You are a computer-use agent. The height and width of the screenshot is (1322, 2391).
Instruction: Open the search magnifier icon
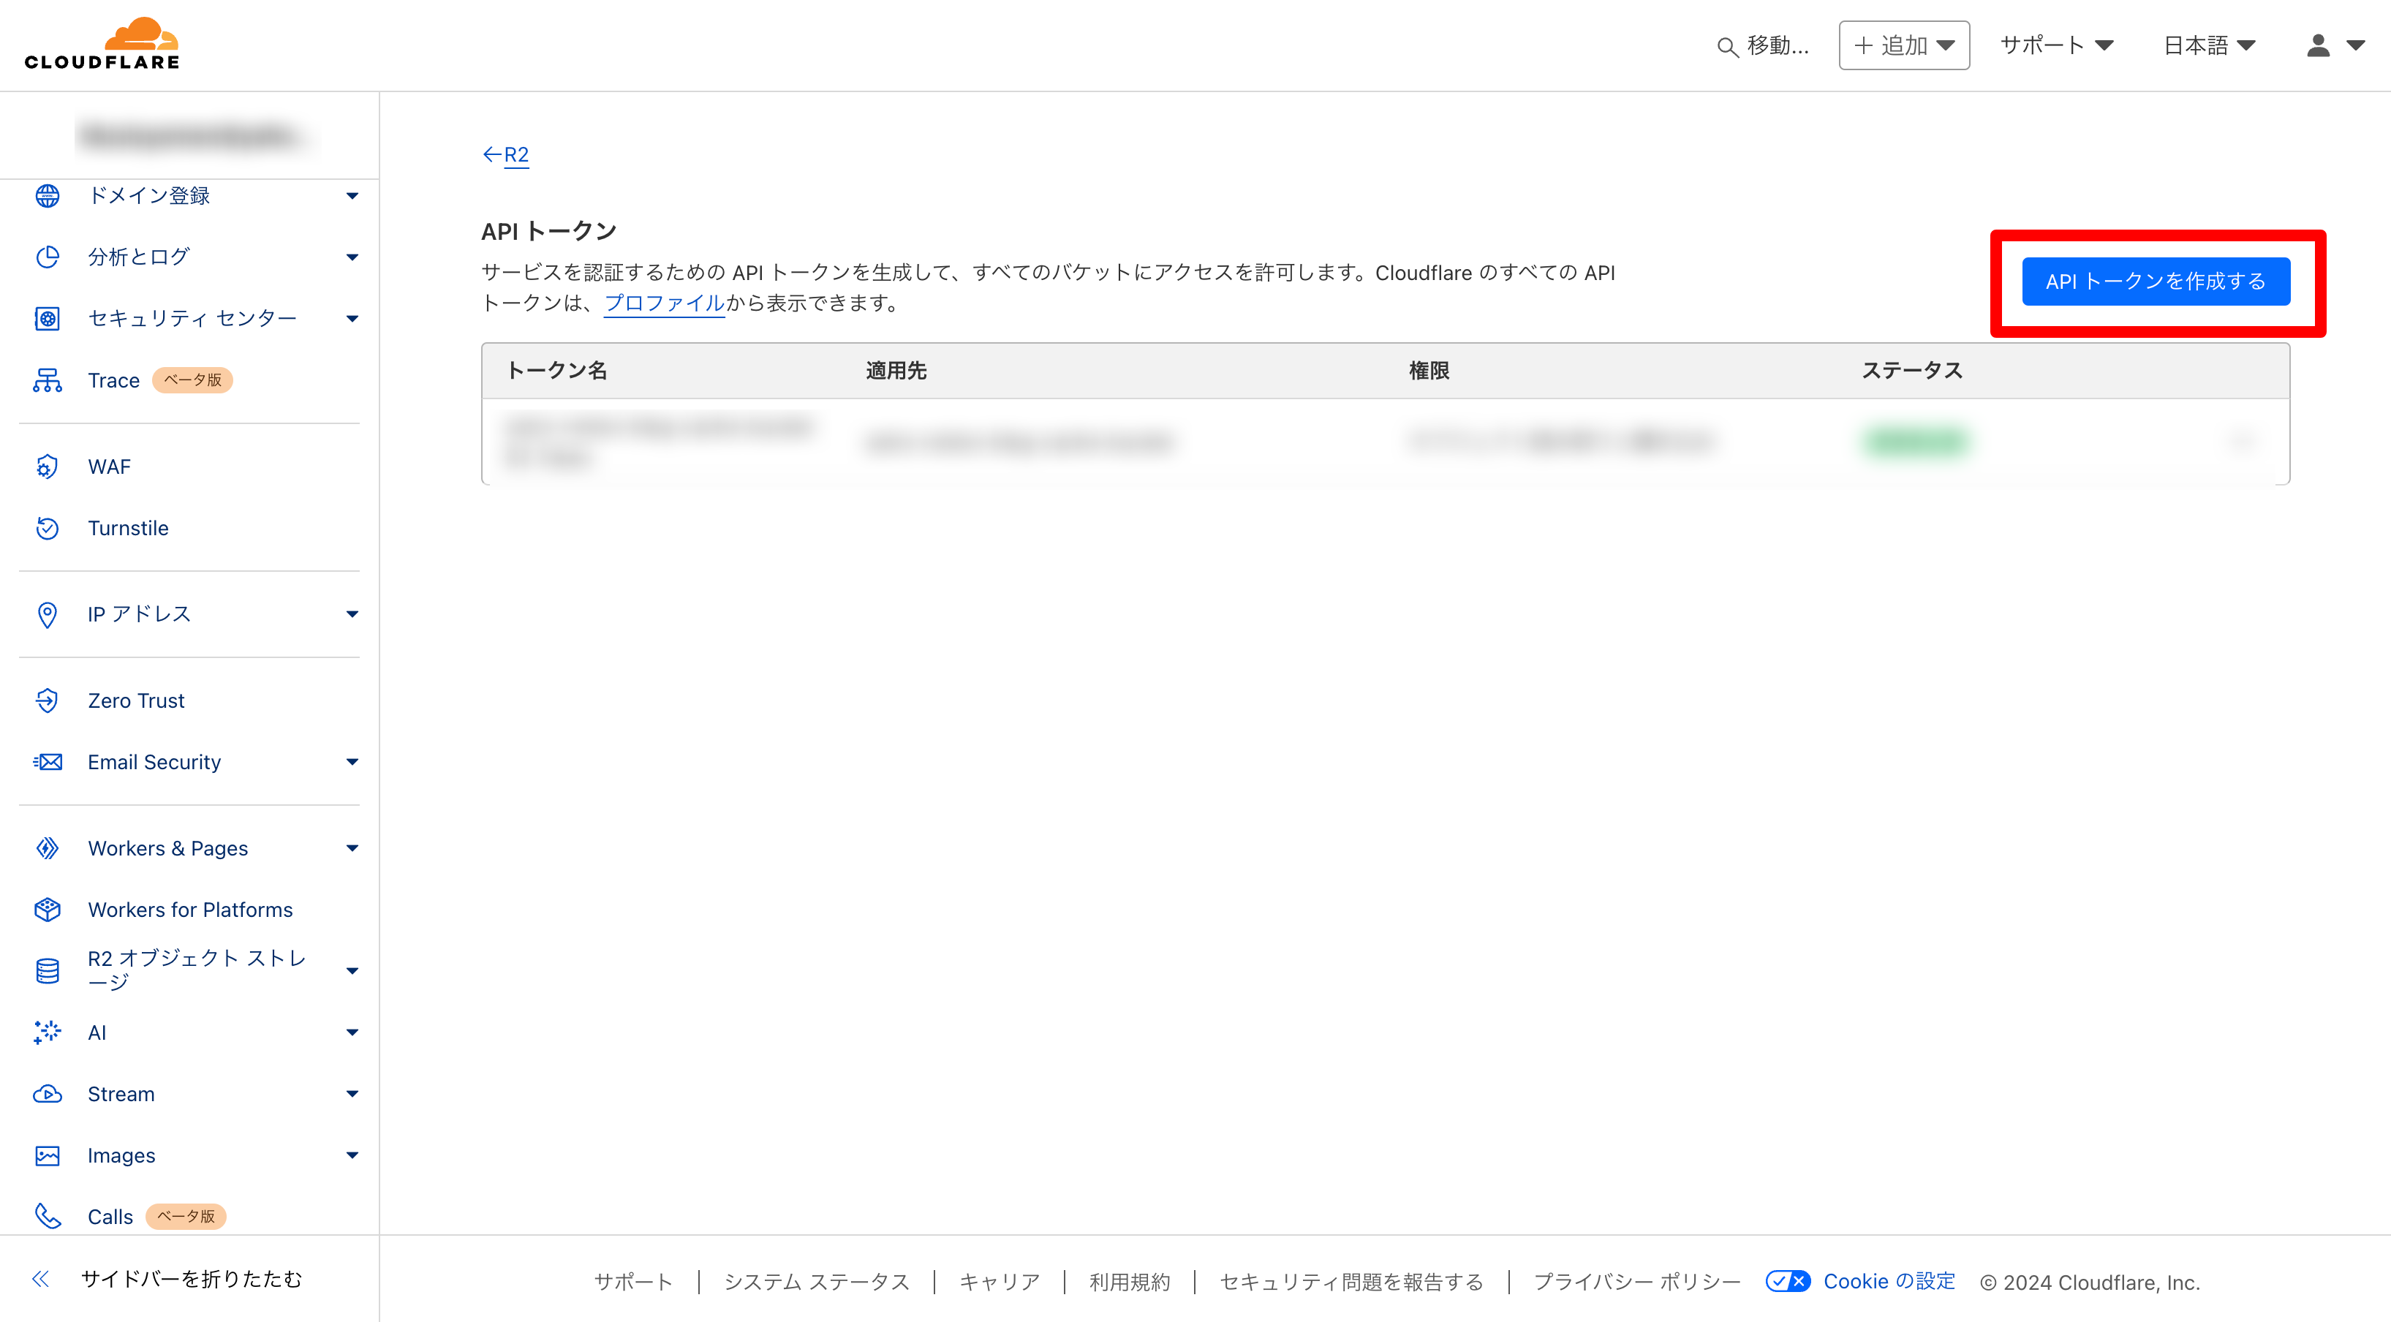pos(1726,46)
